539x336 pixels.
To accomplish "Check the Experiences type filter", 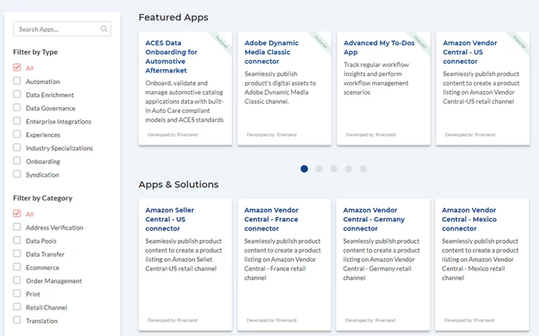I will [17, 134].
